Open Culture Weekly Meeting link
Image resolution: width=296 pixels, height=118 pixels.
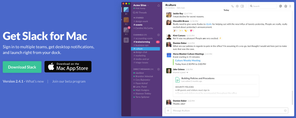pyautogui.click(x=188, y=60)
